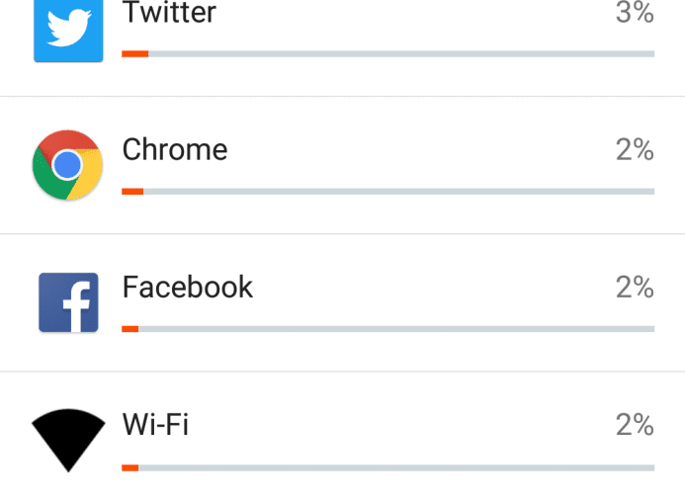Tap the orange fill of Facebook's bar
The width and height of the screenshot is (685, 504).
point(130,329)
